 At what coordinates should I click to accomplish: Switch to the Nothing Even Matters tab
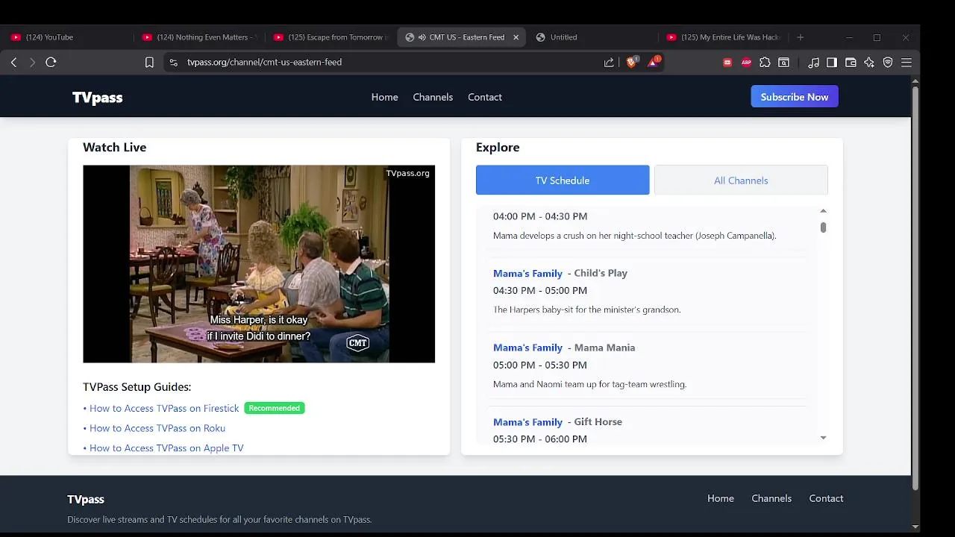[x=198, y=37]
